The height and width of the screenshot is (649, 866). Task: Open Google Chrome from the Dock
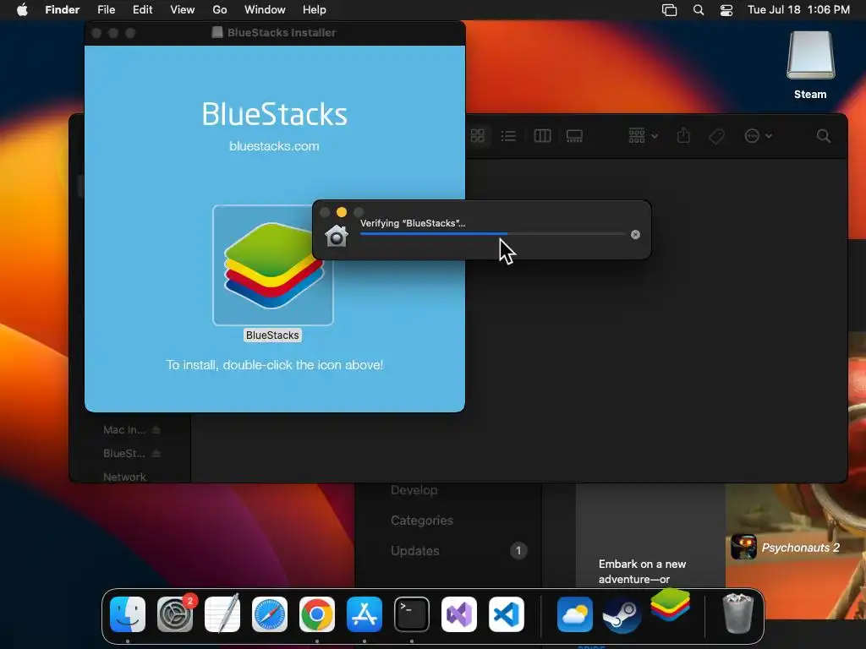point(317,614)
